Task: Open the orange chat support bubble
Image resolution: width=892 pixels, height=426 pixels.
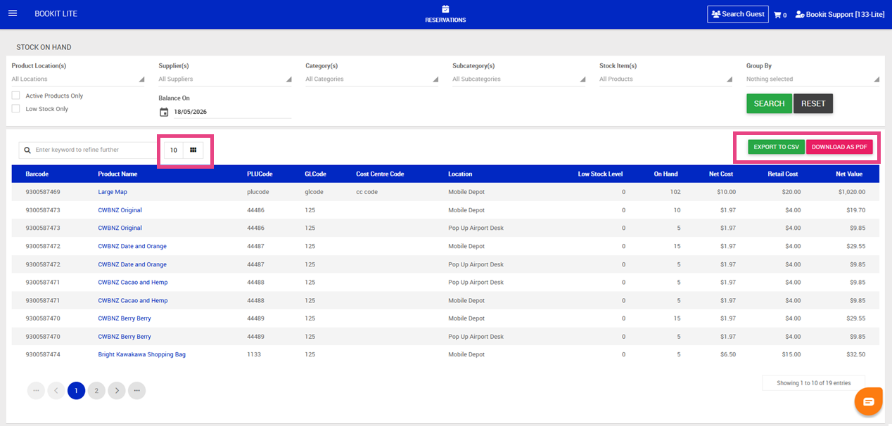Action: (869, 401)
